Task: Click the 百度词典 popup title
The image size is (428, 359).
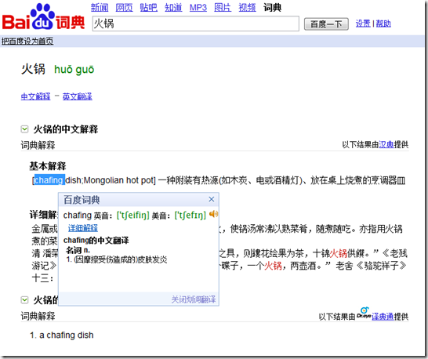Action: click(82, 200)
